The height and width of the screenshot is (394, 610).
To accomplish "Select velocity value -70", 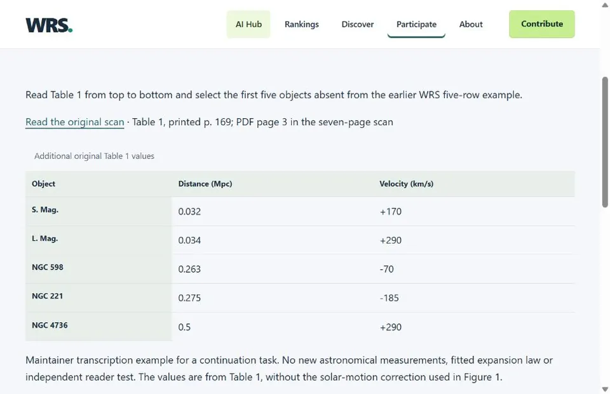I will tap(387, 269).
